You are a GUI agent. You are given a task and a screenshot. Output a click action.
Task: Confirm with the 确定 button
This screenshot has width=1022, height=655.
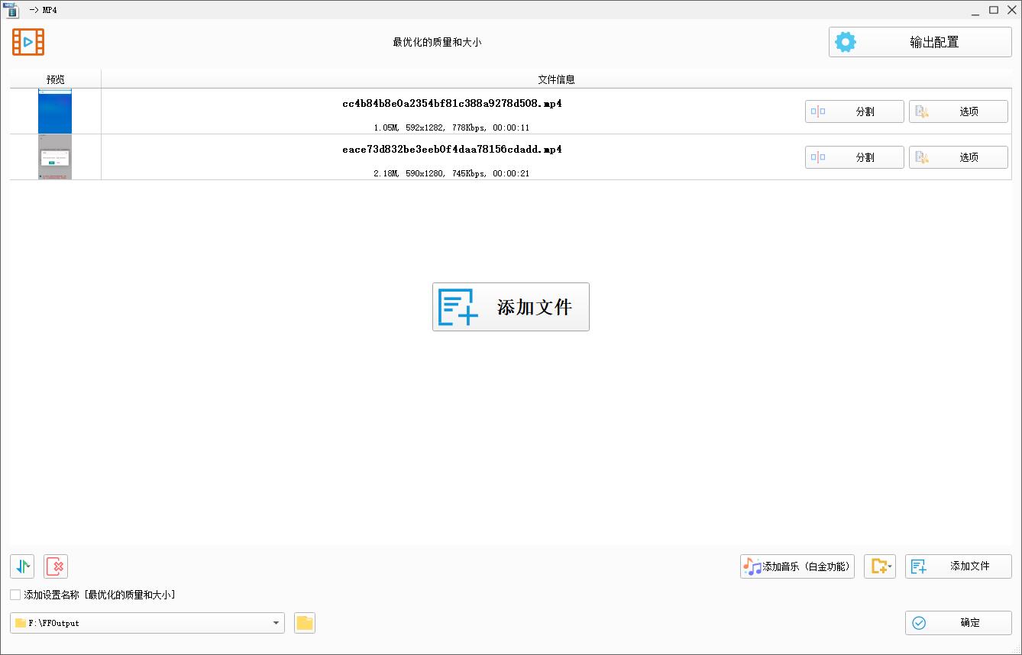[958, 623]
